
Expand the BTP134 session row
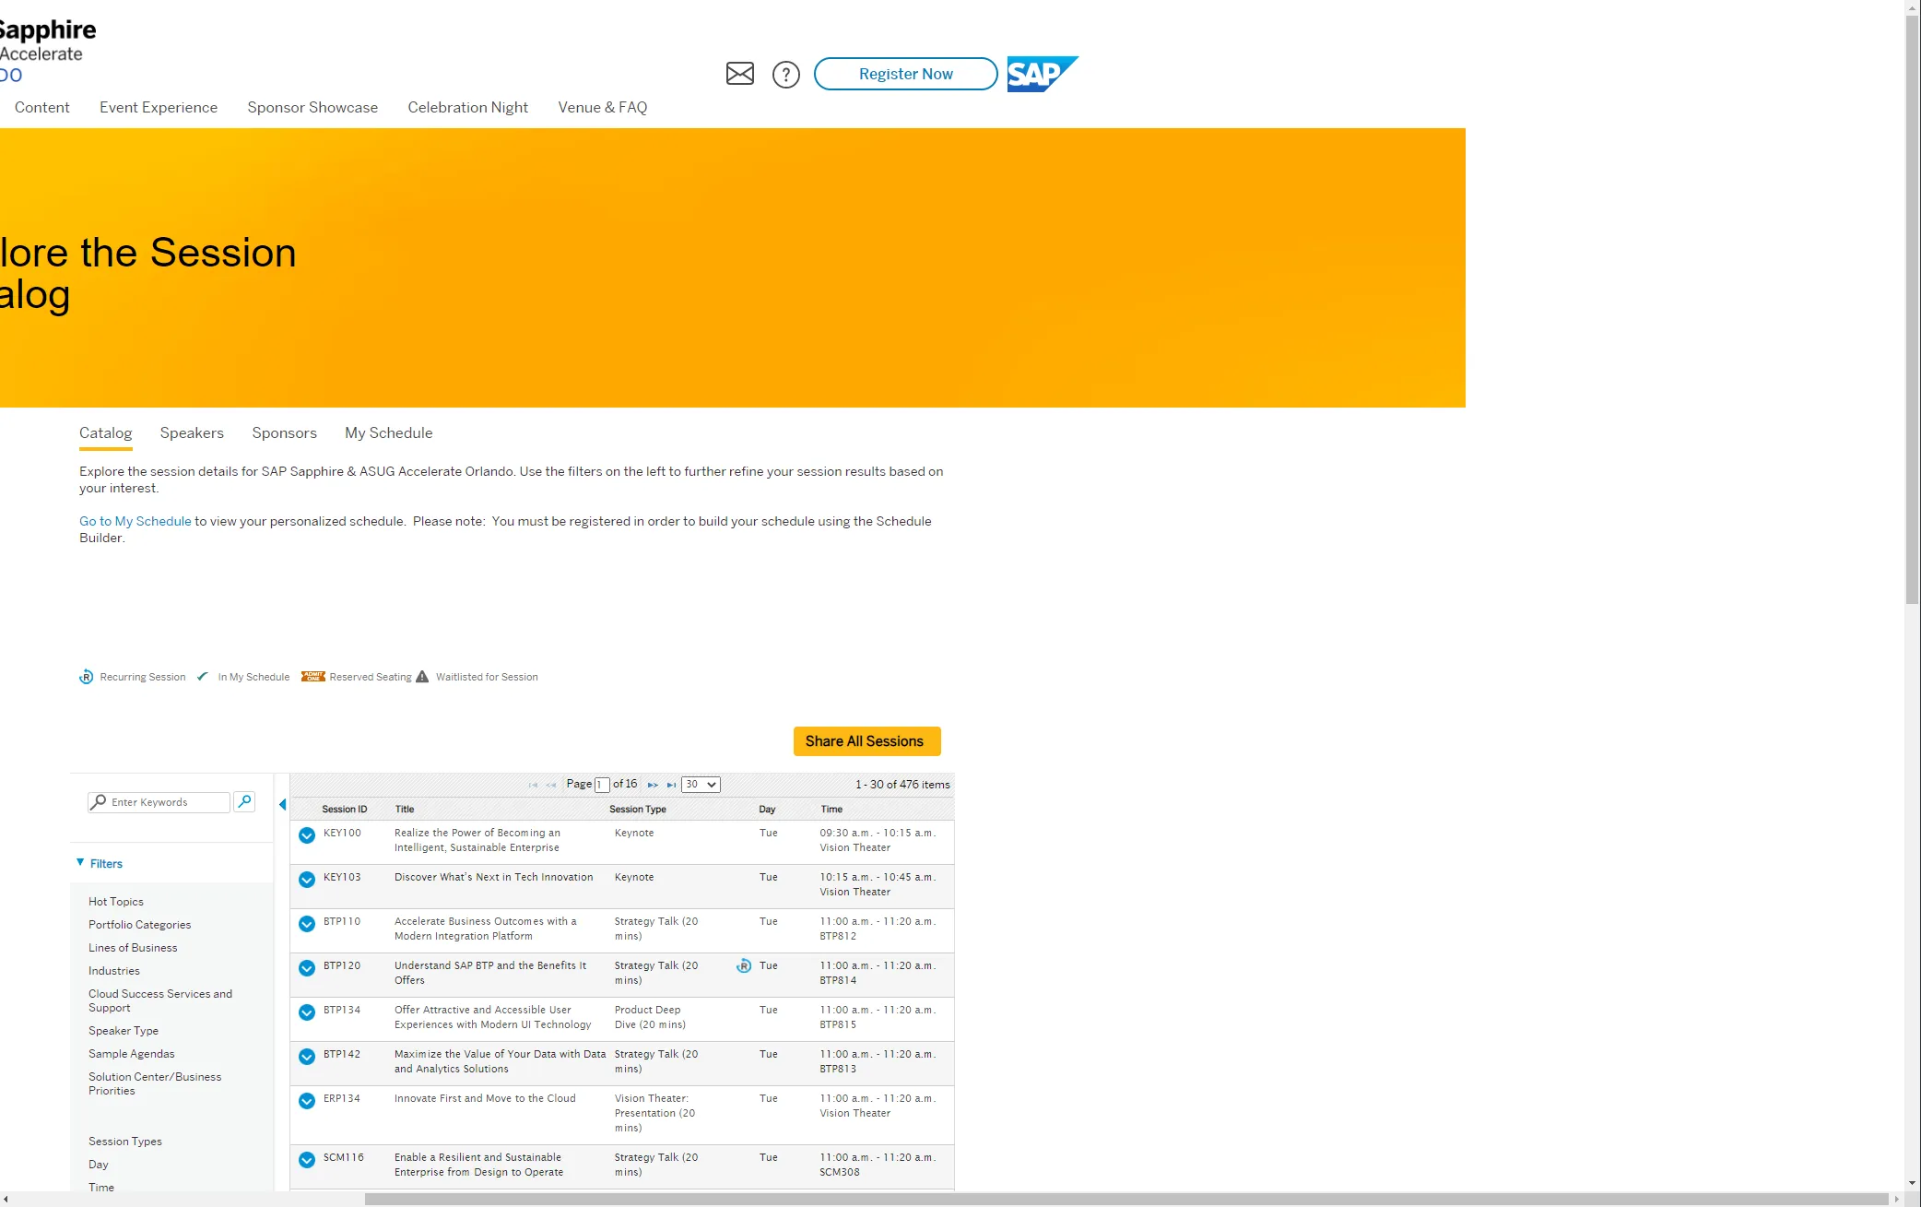pos(307,1012)
